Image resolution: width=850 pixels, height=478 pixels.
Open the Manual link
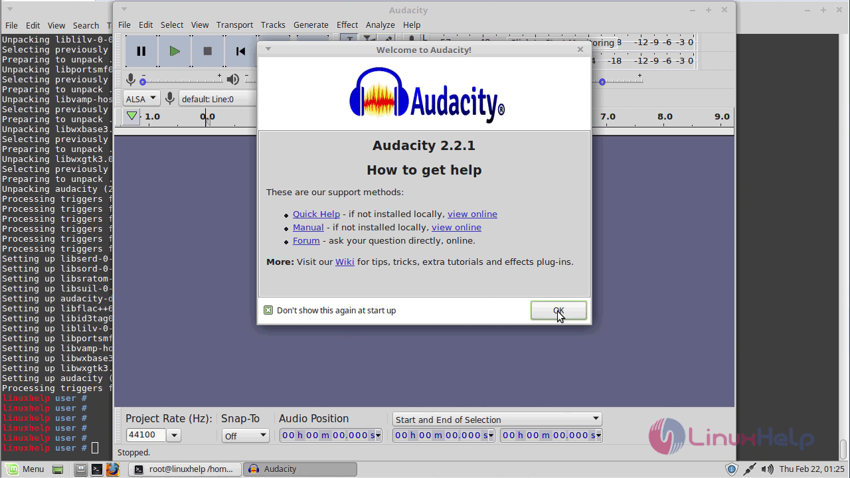308,227
